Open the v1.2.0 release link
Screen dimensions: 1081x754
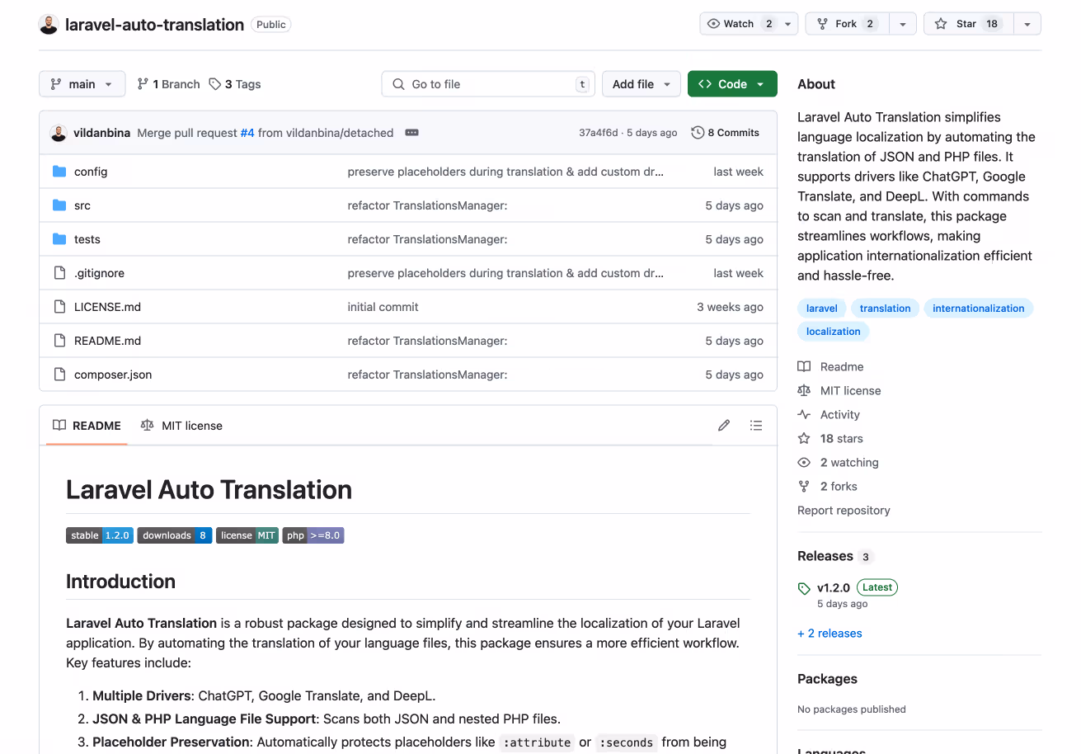(833, 588)
